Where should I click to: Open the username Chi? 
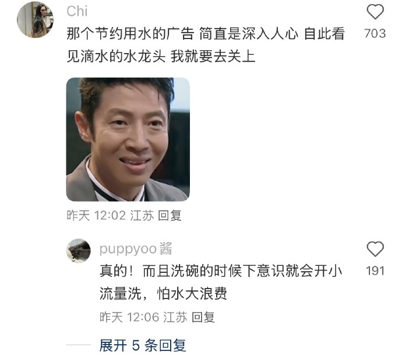click(77, 11)
